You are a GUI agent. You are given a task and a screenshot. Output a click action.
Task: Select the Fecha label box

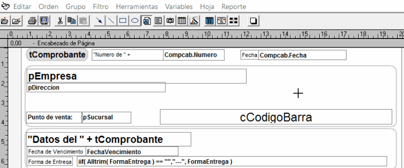coord(249,55)
